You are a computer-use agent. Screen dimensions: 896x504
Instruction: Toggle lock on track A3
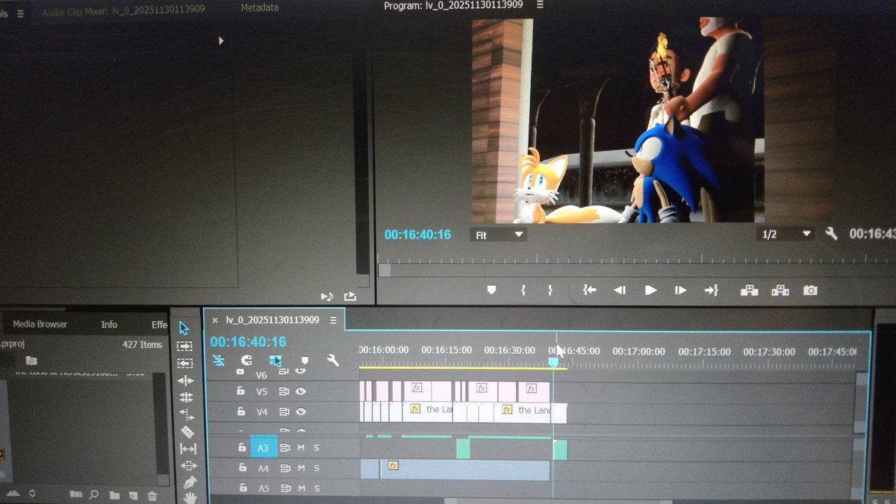click(242, 447)
